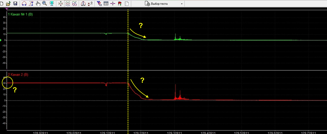This screenshot has height=134, width=327.
Task: Click time axis label 129.12811
Action: pyautogui.click(x=107, y=132)
